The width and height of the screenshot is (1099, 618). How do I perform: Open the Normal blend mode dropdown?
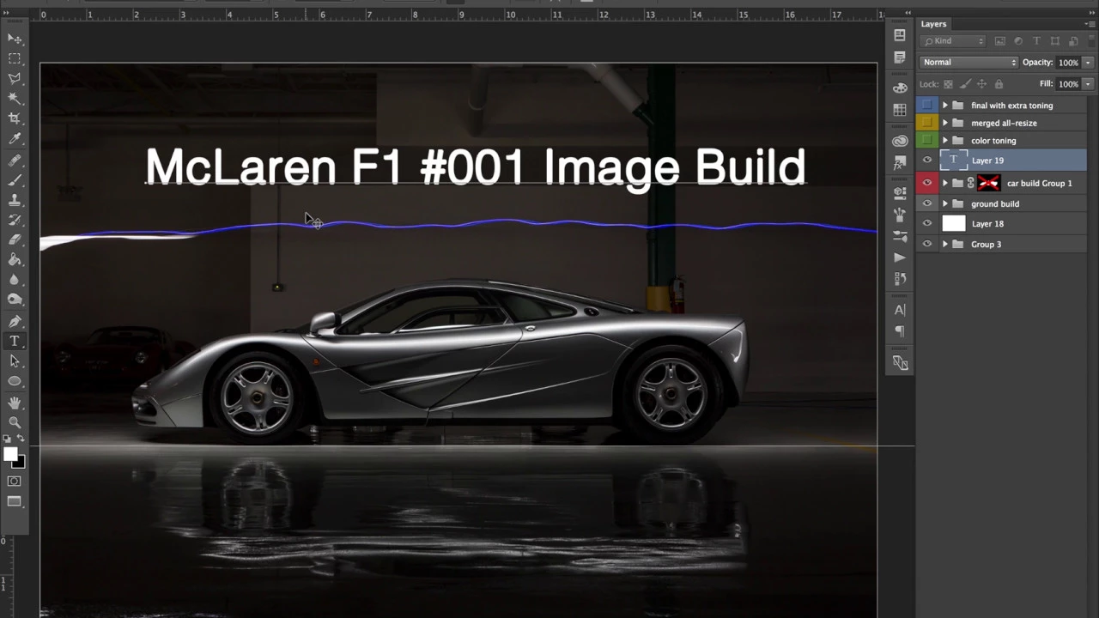[969, 63]
